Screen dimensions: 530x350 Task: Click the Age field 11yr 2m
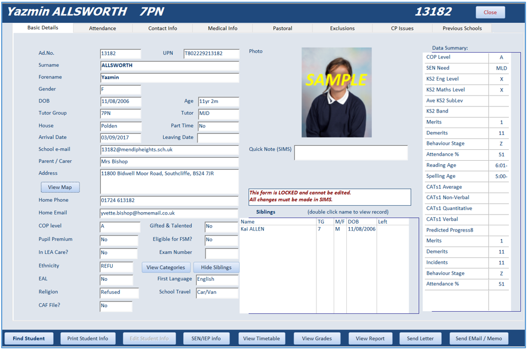[219, 102]
